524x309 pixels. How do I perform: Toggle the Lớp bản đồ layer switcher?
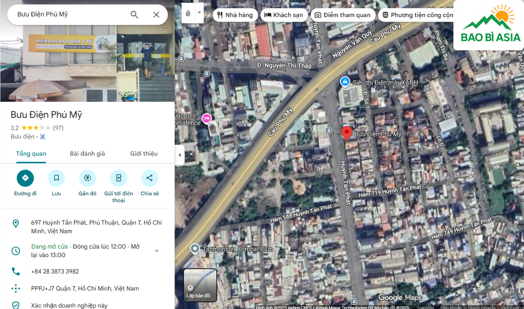pyautogui.click(x=200, y=285)
